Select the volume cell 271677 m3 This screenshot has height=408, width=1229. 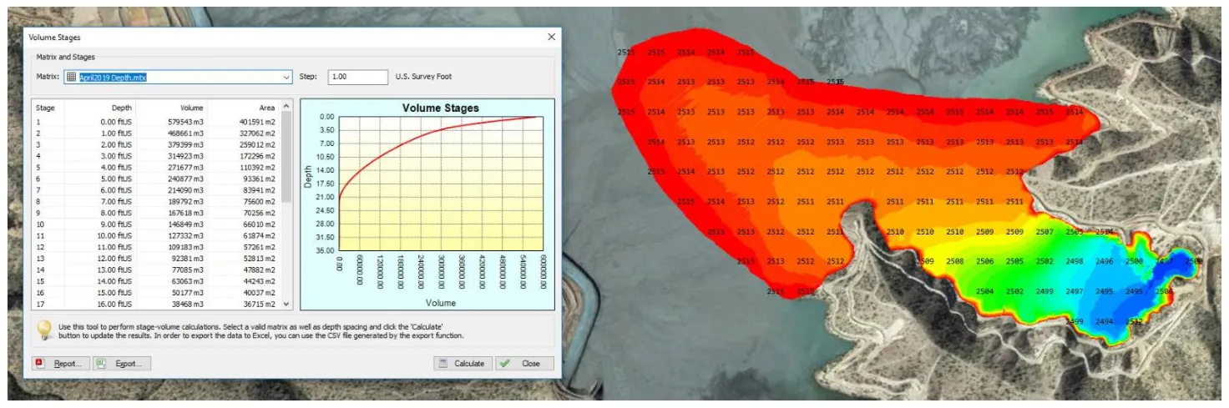coord(185,168)
